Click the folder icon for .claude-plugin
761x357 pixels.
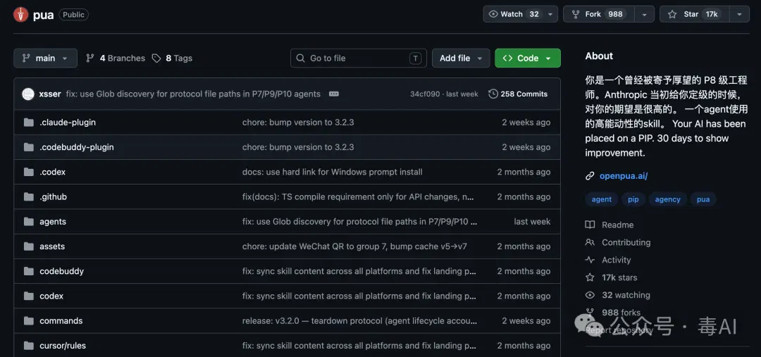[x=29, y=123]
